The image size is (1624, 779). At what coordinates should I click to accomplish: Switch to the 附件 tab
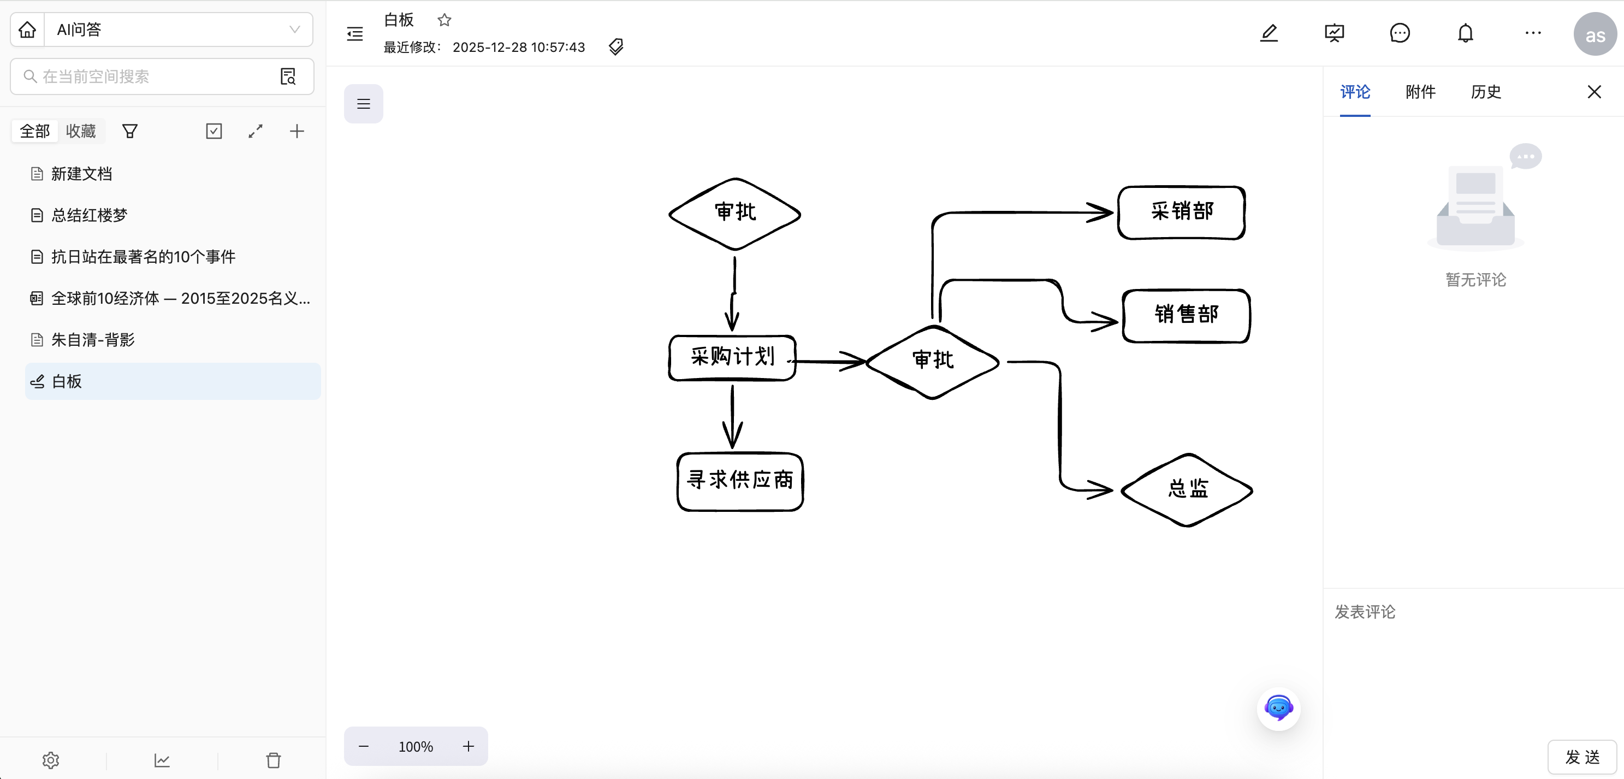coord(1420,92)
